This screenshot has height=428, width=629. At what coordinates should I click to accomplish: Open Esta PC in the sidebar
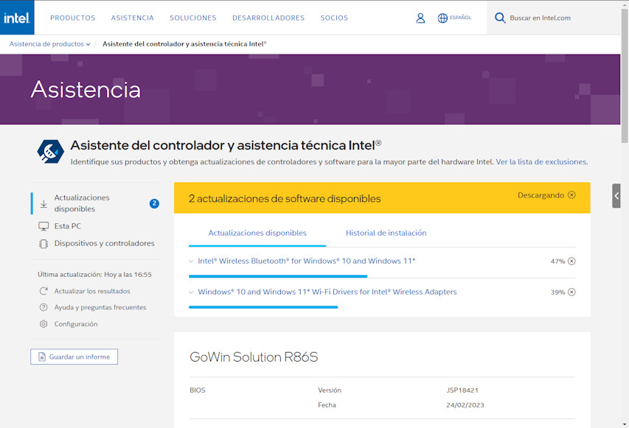[x=67, y=226]
